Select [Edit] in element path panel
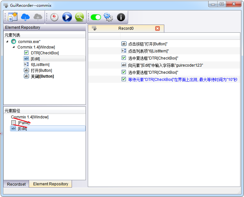This screenshot has width=244, height=197. [48, 128]
